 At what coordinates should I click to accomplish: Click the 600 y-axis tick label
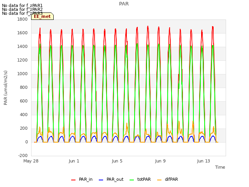coord(24,101)
